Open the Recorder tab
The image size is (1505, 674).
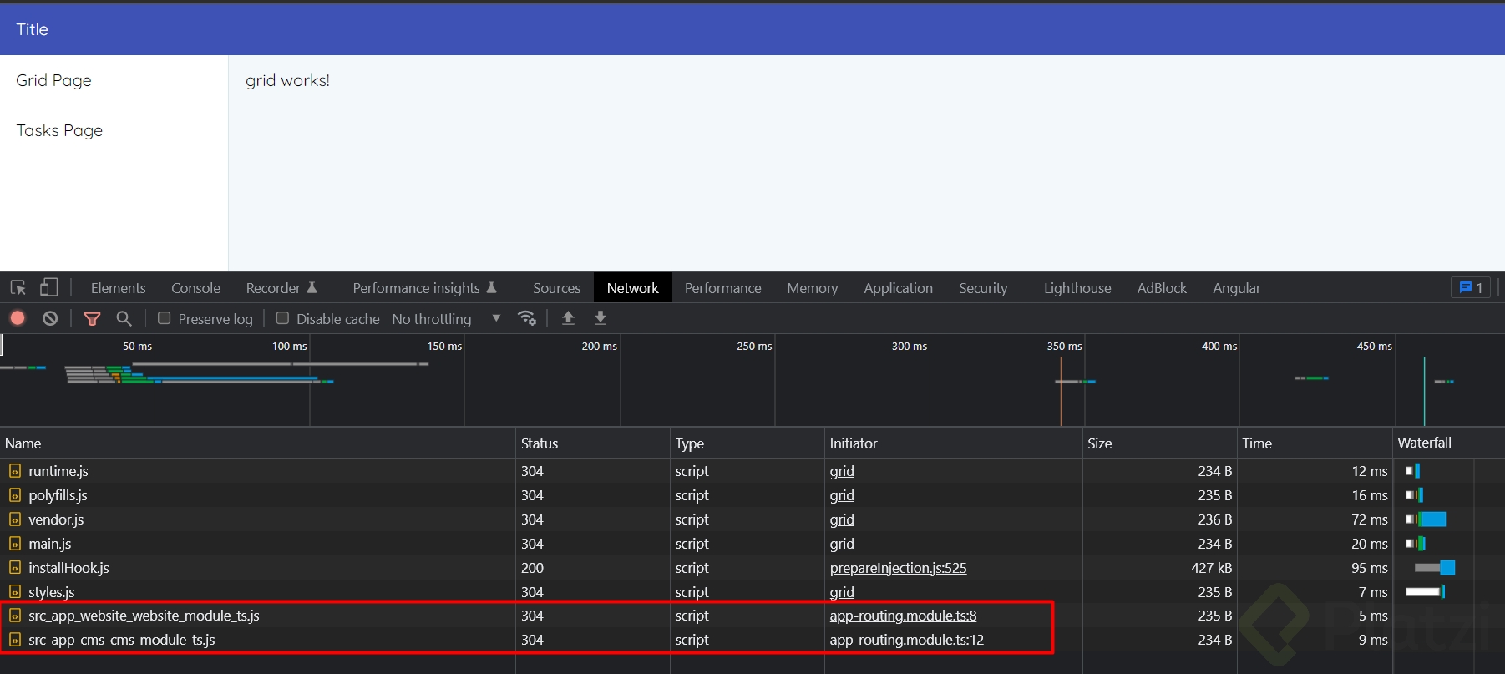[x=281, y=288]
